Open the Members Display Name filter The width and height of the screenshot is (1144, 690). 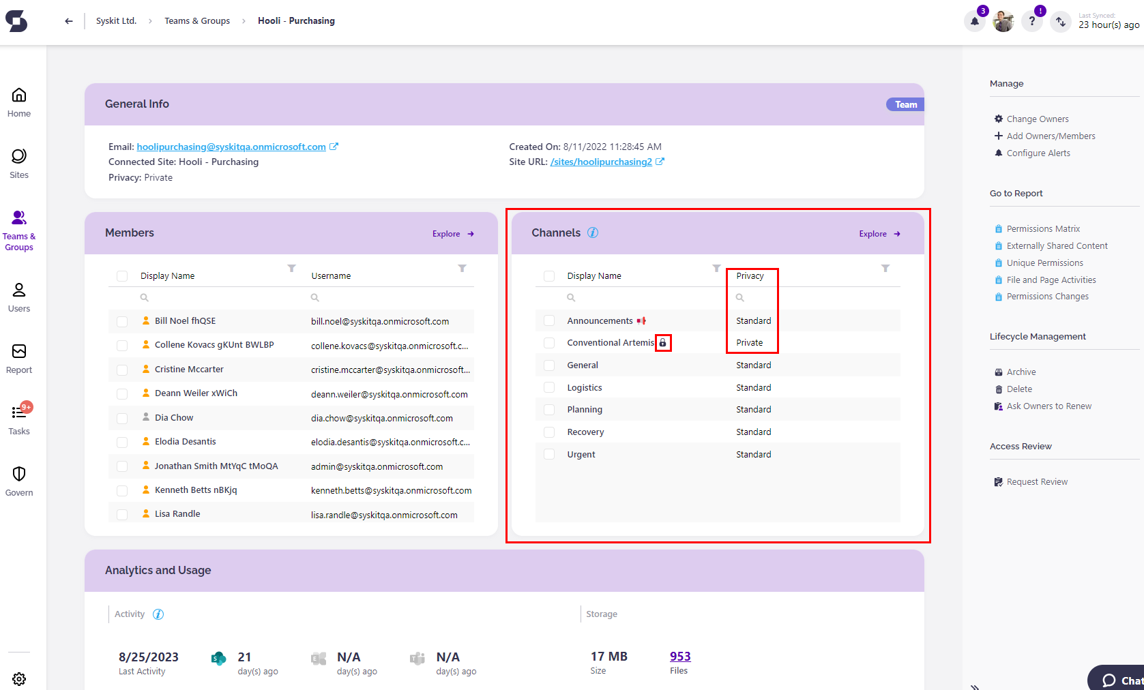(x=291, y=269)
